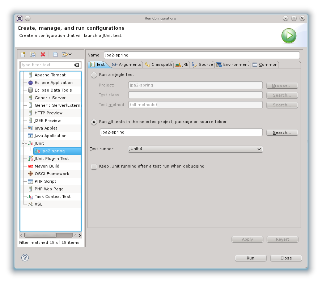Click the Java Applet icon
The height and width of the screenshot is (283, 322).
[x=30, y=128]
